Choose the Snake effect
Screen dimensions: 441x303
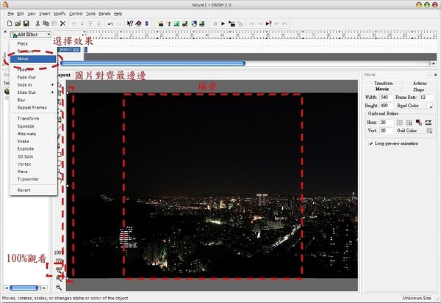(33, 142)
